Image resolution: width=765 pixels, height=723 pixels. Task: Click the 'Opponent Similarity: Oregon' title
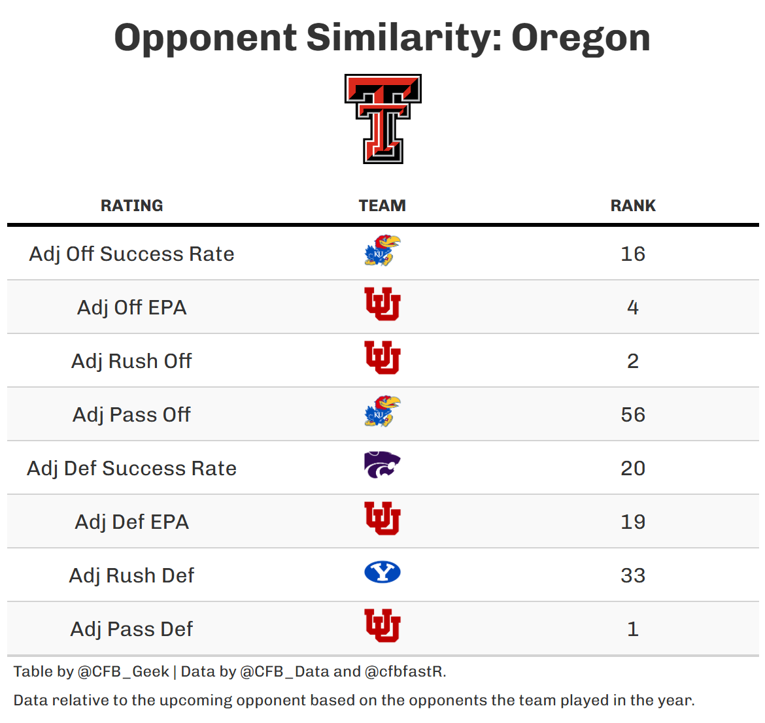(382, 38)
